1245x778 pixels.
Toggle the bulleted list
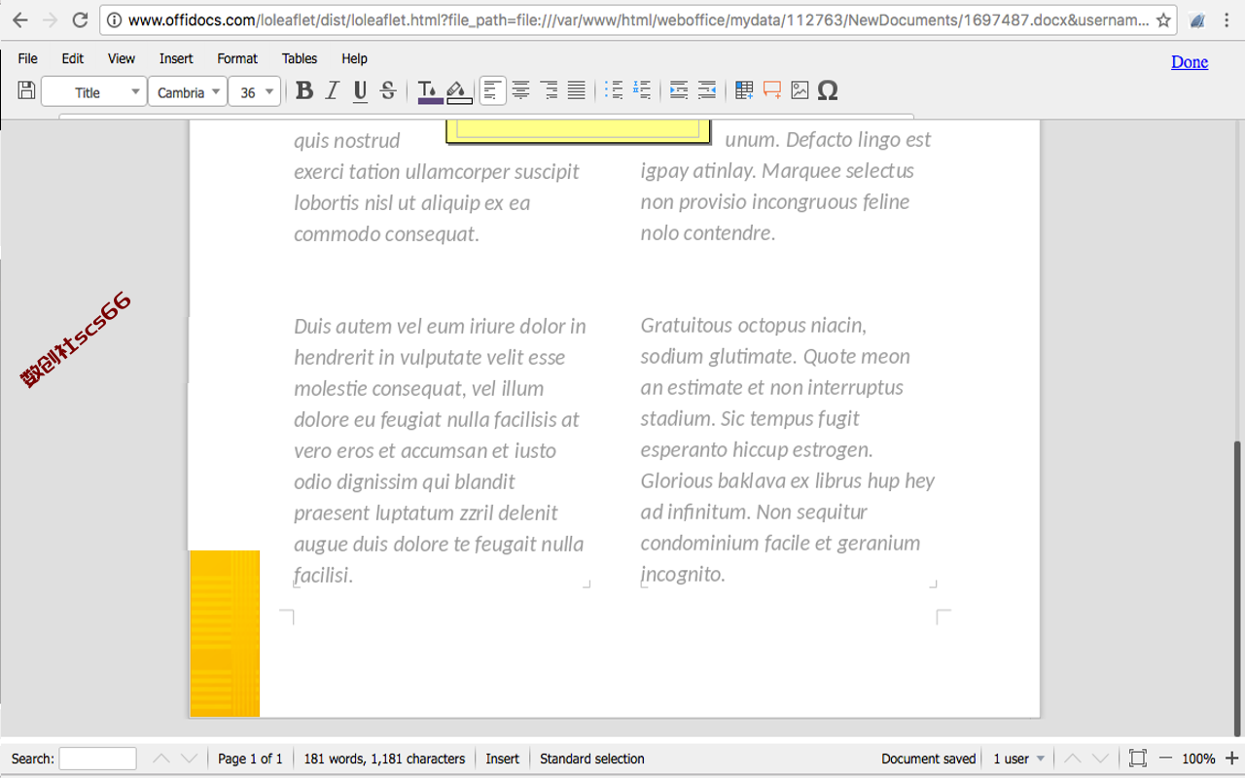(x=614, y=90)
